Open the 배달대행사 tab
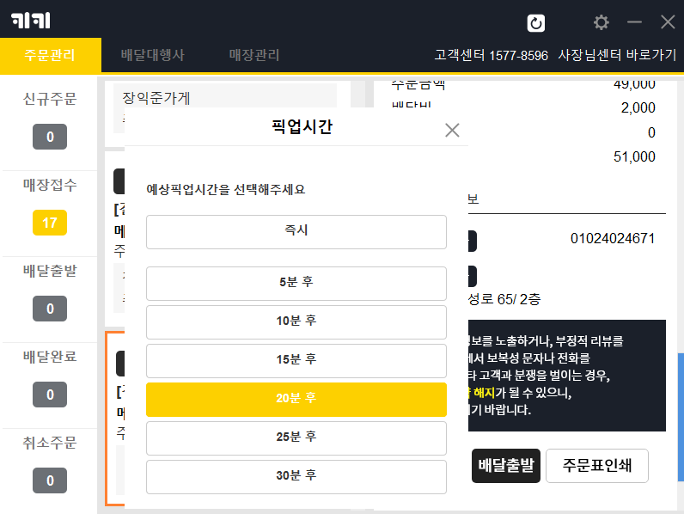Viewport: 684px width, 514px height. 152,55
